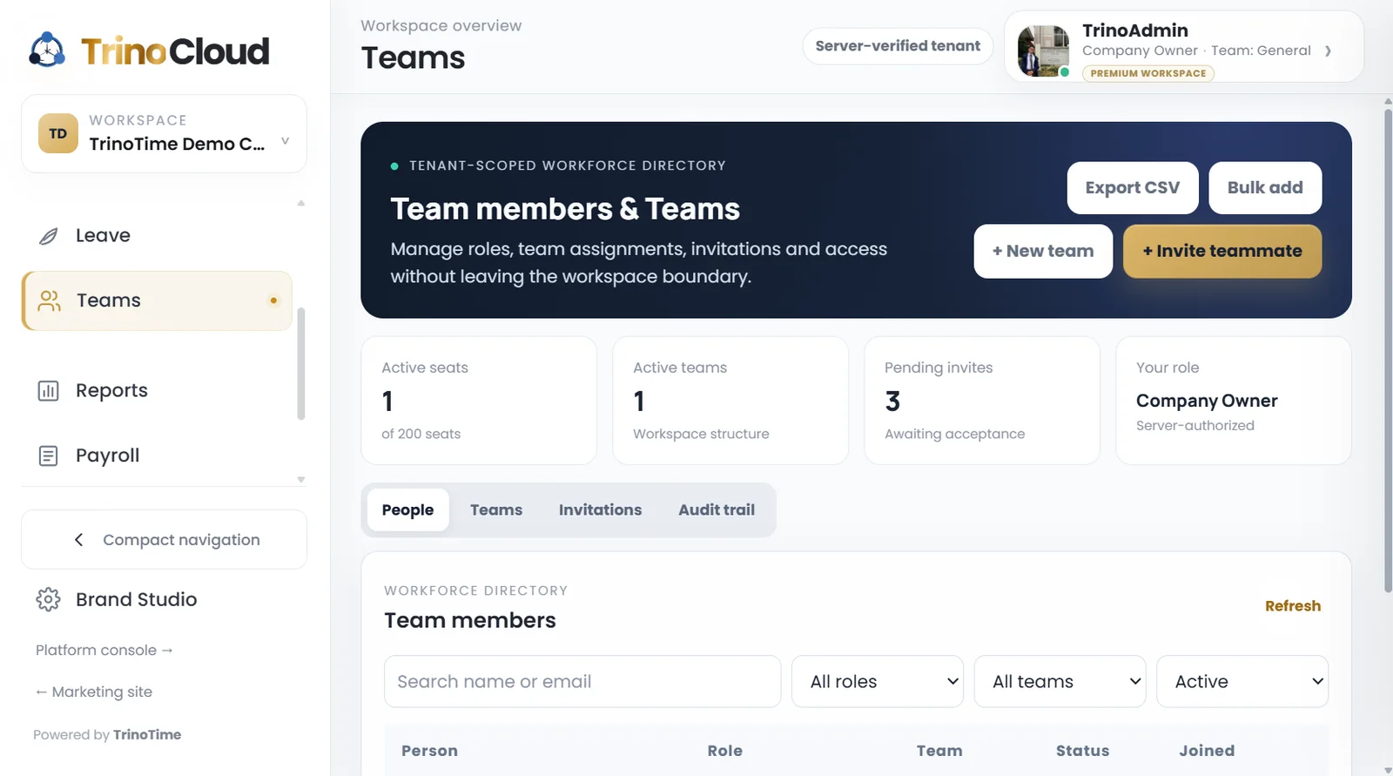Click the Person column header
This screenshot has height=776, width=1393.
pos(429,751)
